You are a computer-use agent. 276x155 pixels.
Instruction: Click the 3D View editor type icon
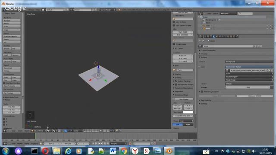[x=5, y=131]
